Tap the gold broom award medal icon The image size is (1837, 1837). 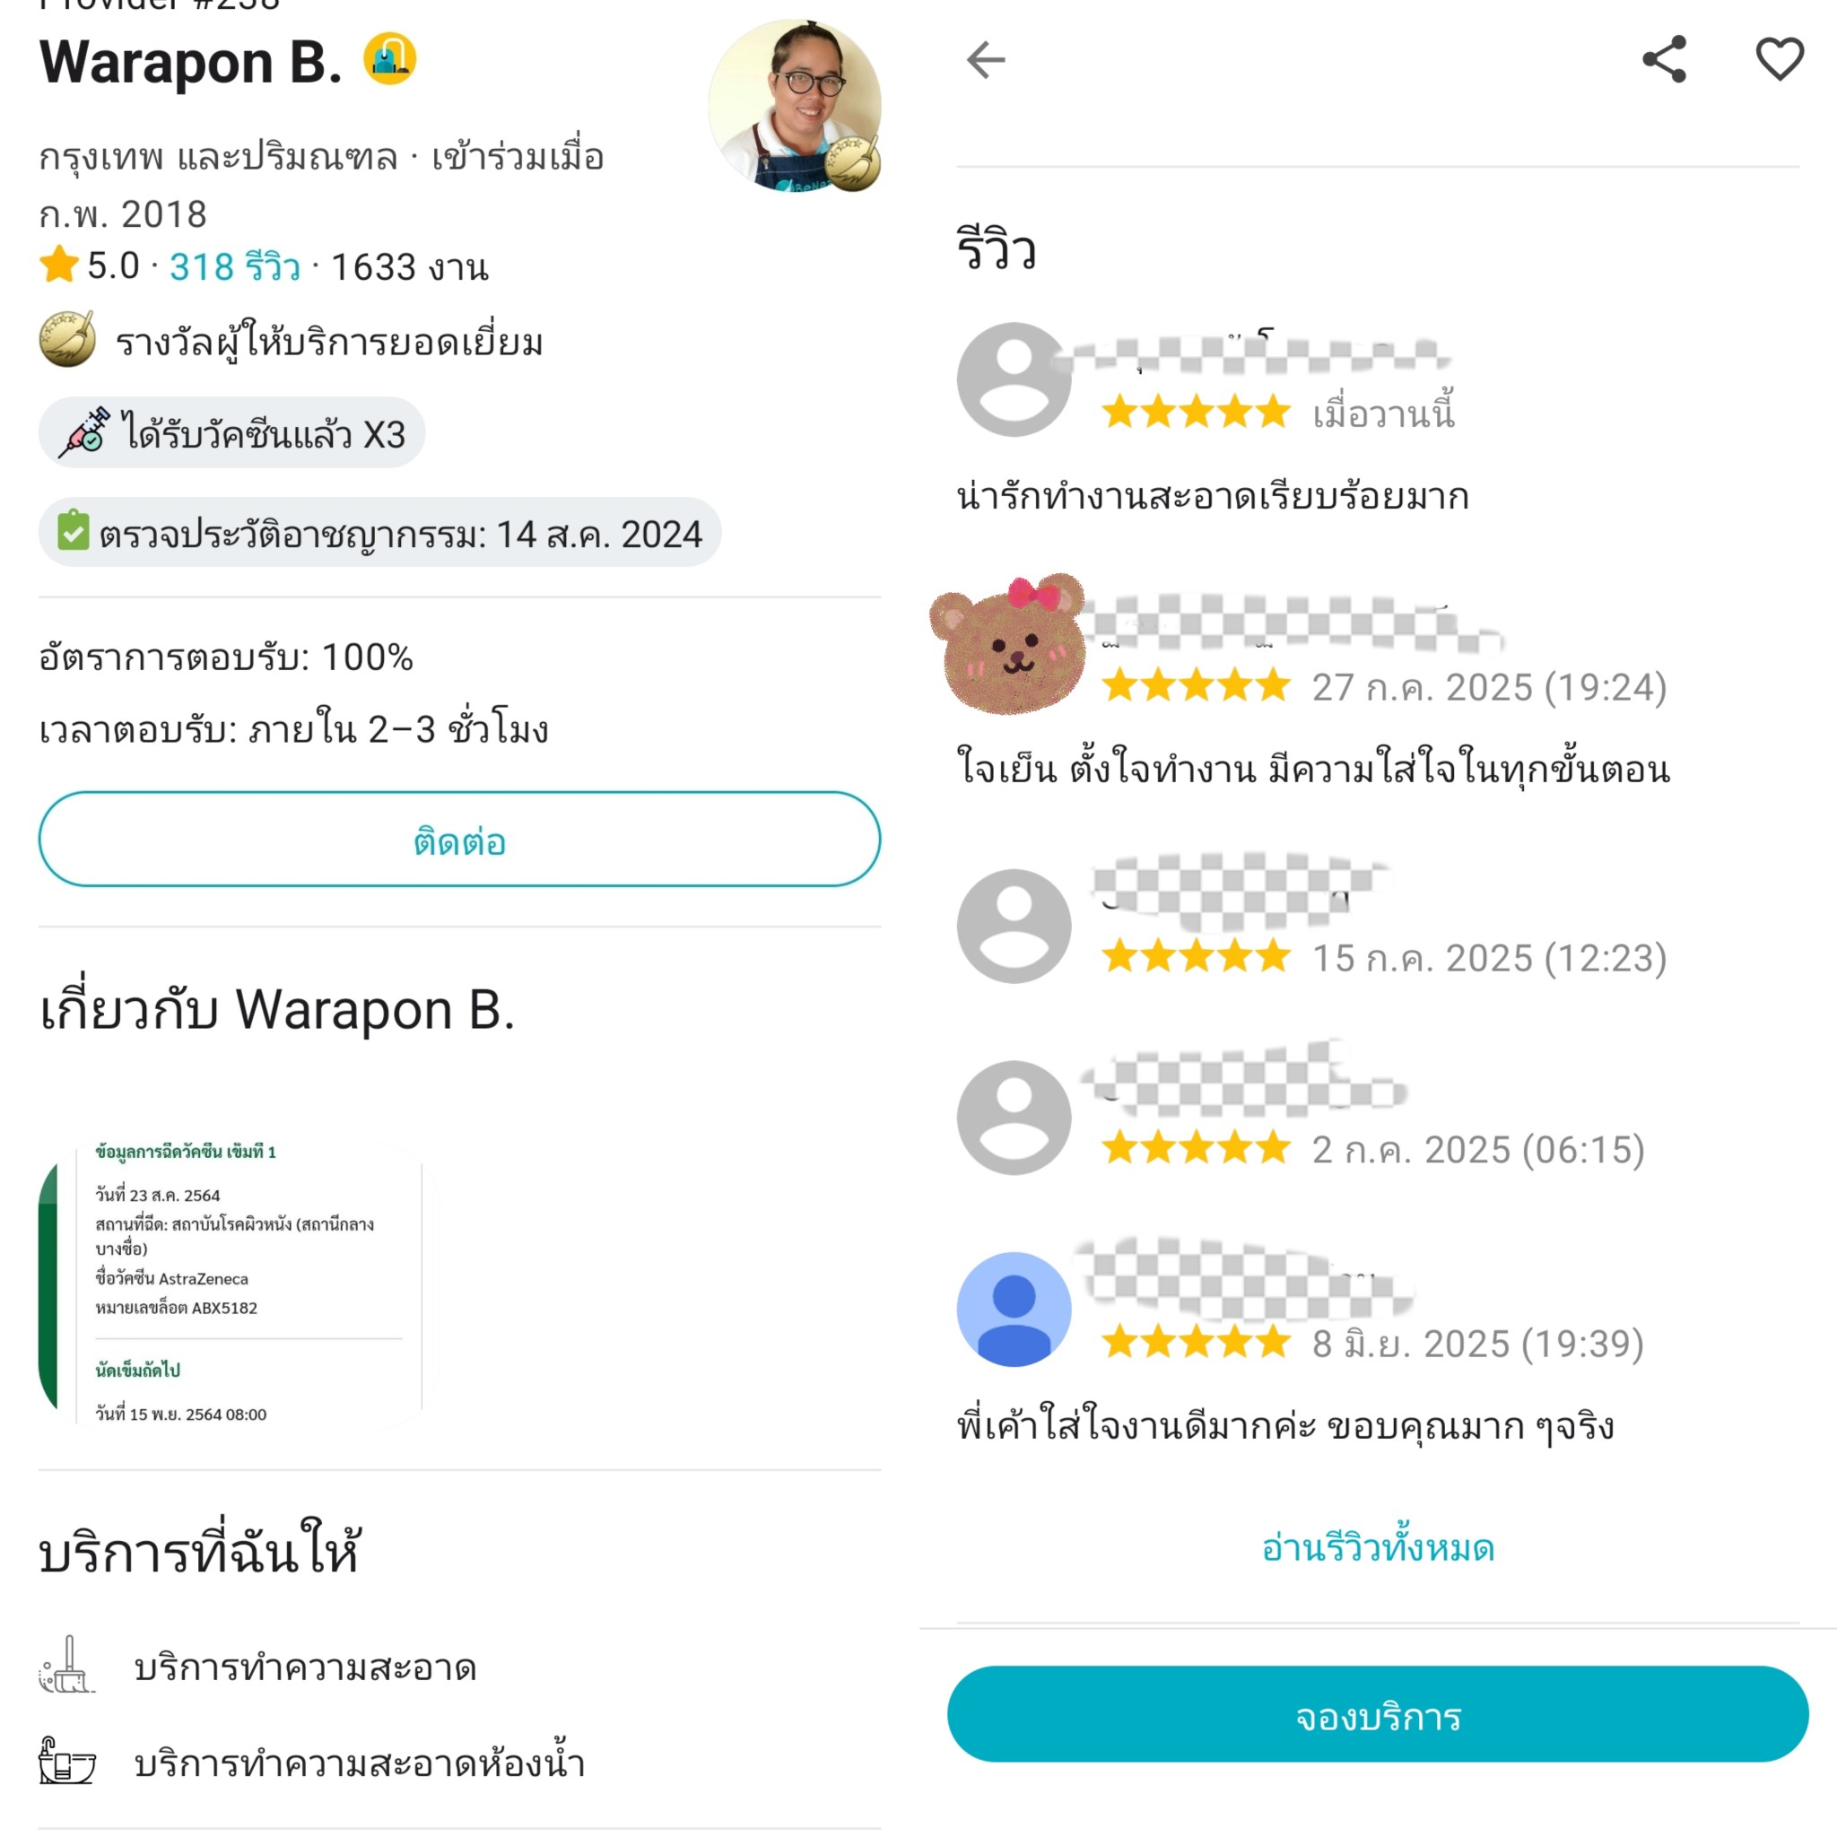coord(66,339)
